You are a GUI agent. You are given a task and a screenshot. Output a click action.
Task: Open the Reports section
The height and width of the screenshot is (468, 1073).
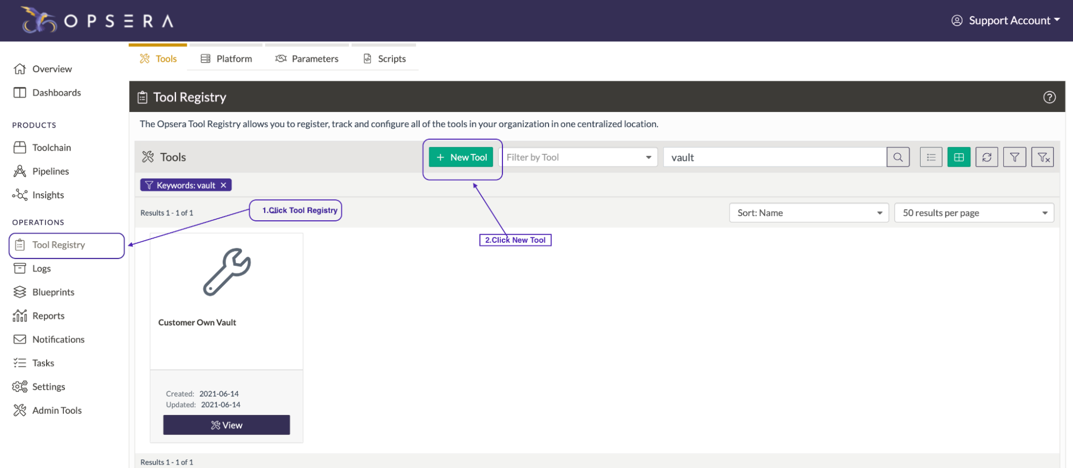(x=39, y=315)
